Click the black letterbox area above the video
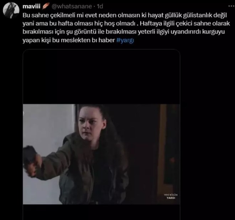This screenshot has height=220, width=235. 101,77
